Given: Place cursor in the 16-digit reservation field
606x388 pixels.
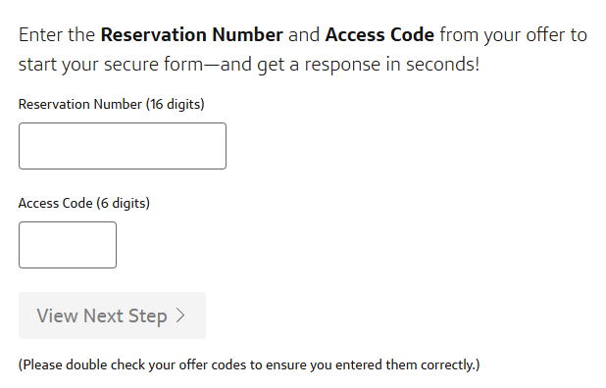Looking at the screenshot, I should coord(123,146).
